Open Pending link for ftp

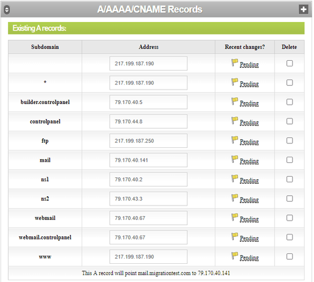[249, 142]
